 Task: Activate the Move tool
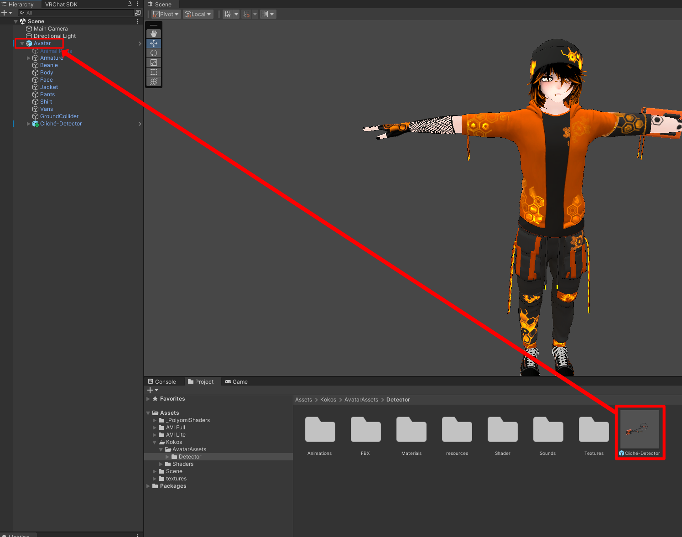pyautogui.click(x=154, y=43)
